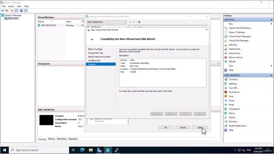This screenshot has height=154, width=274.
Task: Open the View menu
Action: tap(19, 6)
